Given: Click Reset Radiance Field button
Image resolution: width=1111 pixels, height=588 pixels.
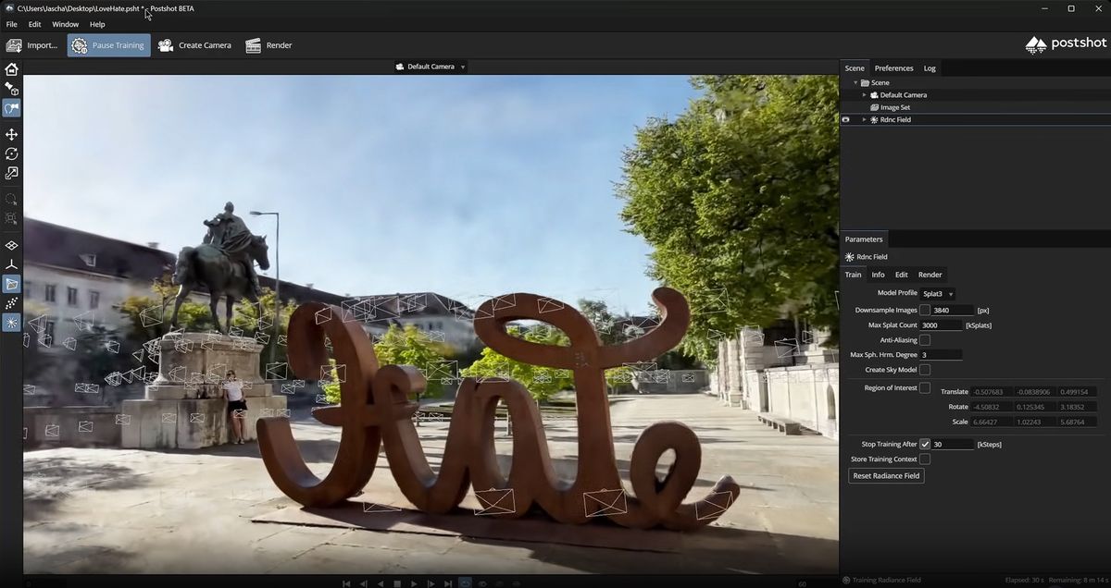Looking at the screenshot, I should point(886,475).
